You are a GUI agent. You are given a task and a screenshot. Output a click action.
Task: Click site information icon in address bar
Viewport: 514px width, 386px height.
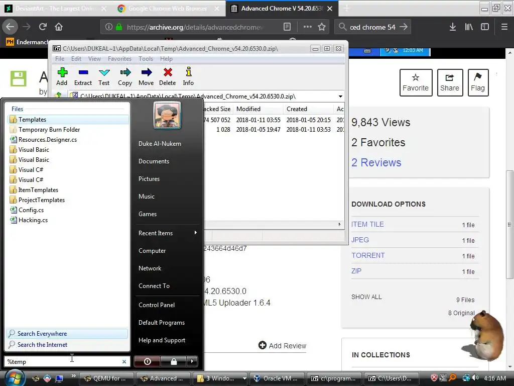(109, 27)
